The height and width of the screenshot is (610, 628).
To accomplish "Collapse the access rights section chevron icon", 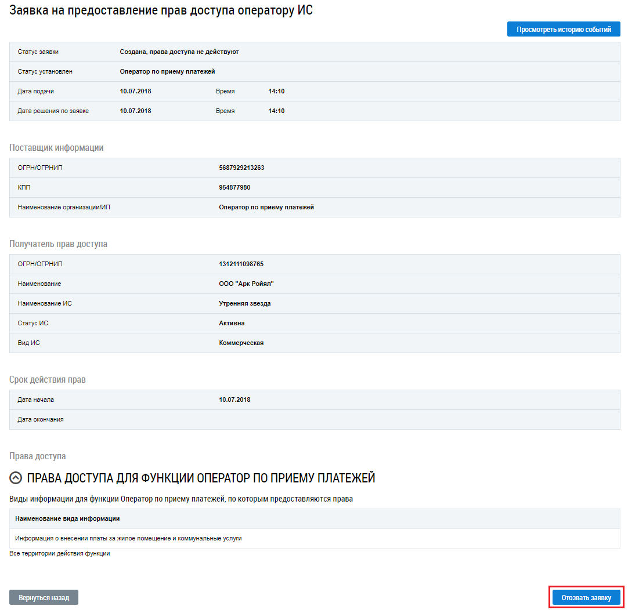I will [16, 478].
